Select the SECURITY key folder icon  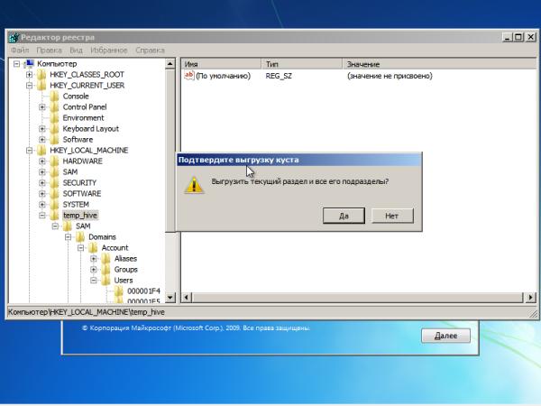(x=56, y=182)
